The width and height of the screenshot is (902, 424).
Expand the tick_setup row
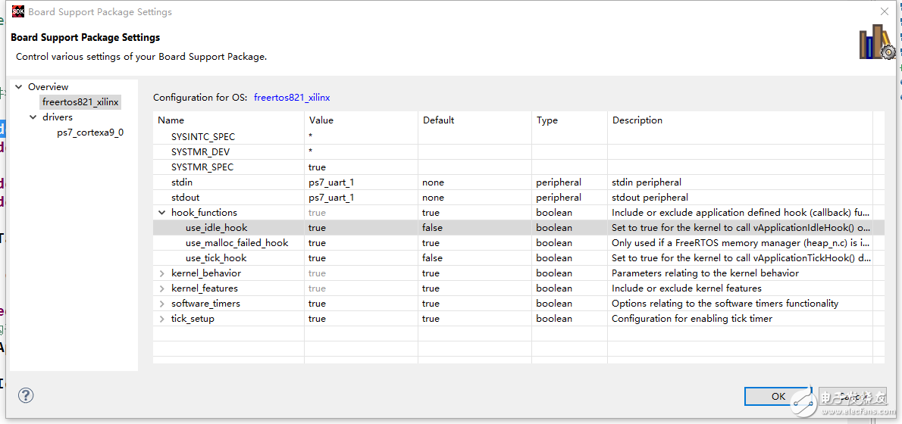[x=162, y=319]
